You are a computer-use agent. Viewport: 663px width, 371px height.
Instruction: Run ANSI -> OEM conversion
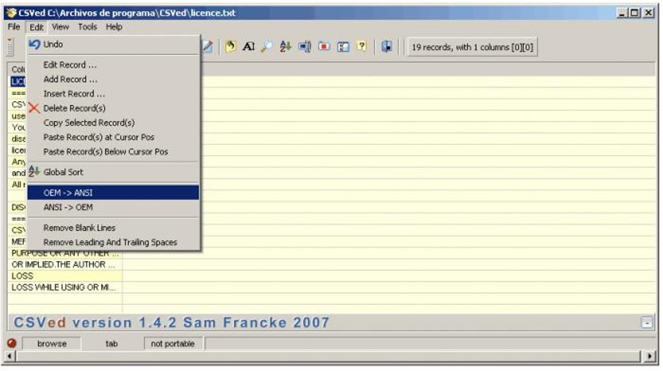[113, 207]
